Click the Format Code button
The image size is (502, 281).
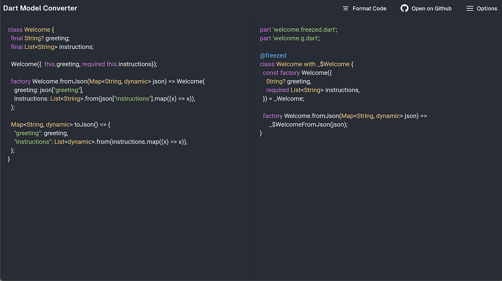[364, 8]
